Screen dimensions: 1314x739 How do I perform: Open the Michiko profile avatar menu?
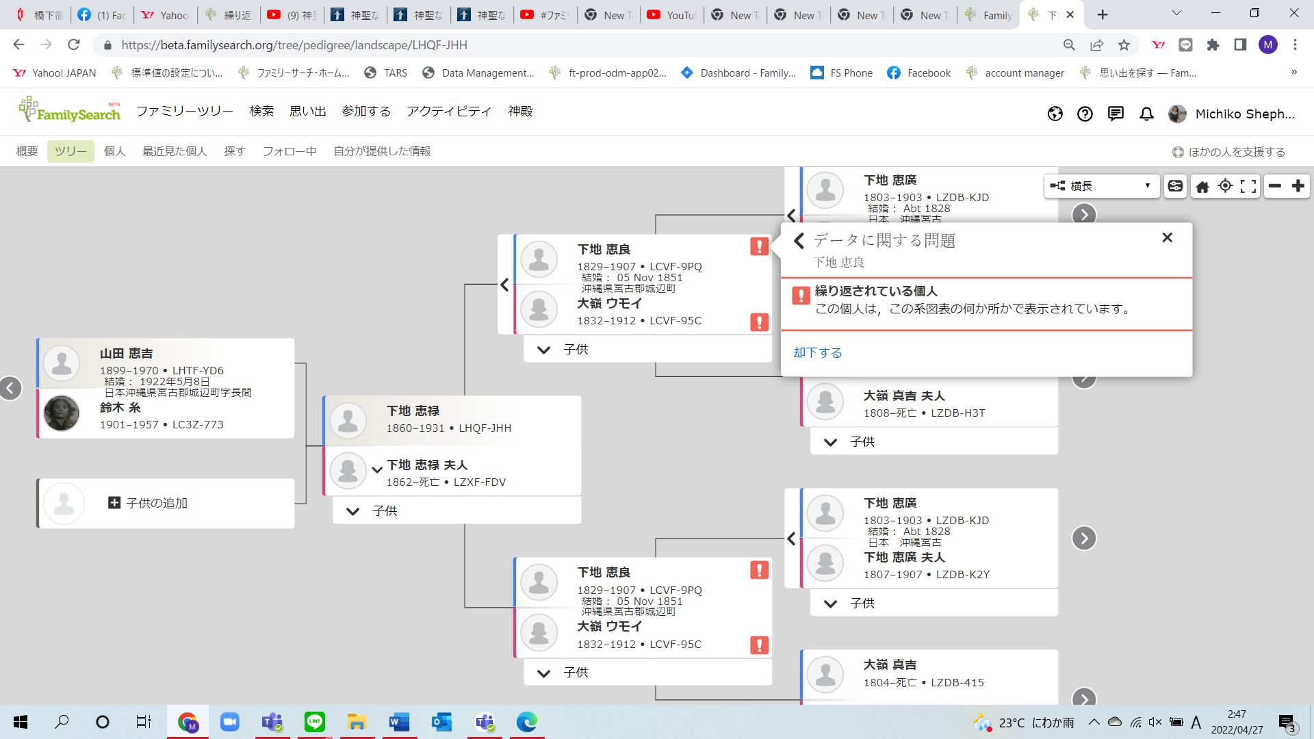1178,114
